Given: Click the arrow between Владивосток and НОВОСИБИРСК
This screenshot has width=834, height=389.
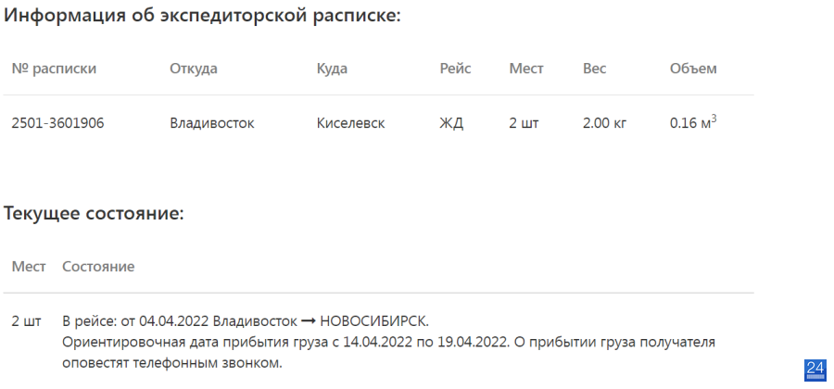Looking at the screenshot, I should pyautogui.click(x=309, y=321).
